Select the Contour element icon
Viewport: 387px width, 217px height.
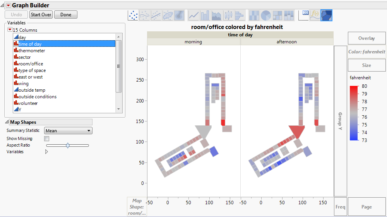pos(180,15)
